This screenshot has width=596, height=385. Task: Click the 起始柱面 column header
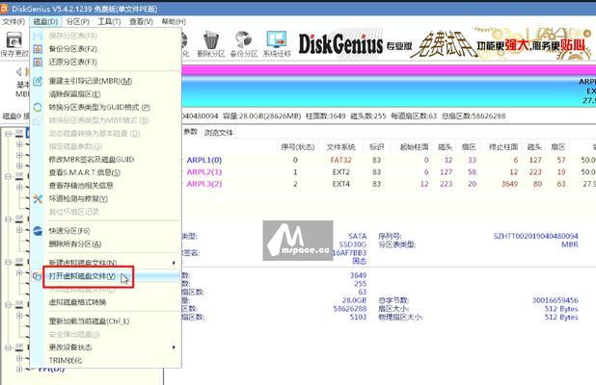[x=414, y=147]
